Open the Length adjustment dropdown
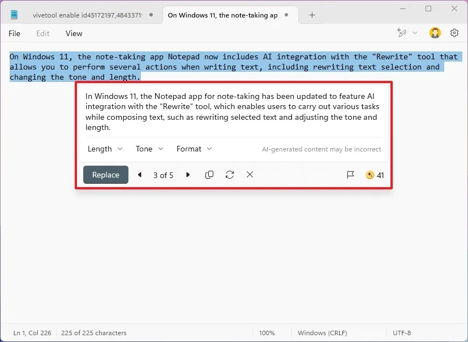The image size is (468, 342). tap(105, 149)
